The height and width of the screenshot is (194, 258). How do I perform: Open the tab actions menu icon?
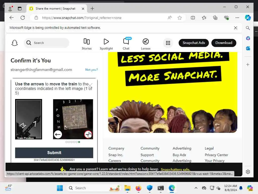coord(20,9)
